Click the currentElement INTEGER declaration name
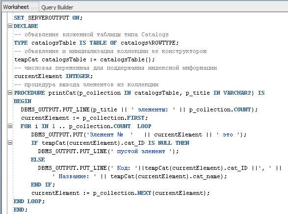This screenshot has width=288, height=214. pyautogui.click(x=38, y=76)
